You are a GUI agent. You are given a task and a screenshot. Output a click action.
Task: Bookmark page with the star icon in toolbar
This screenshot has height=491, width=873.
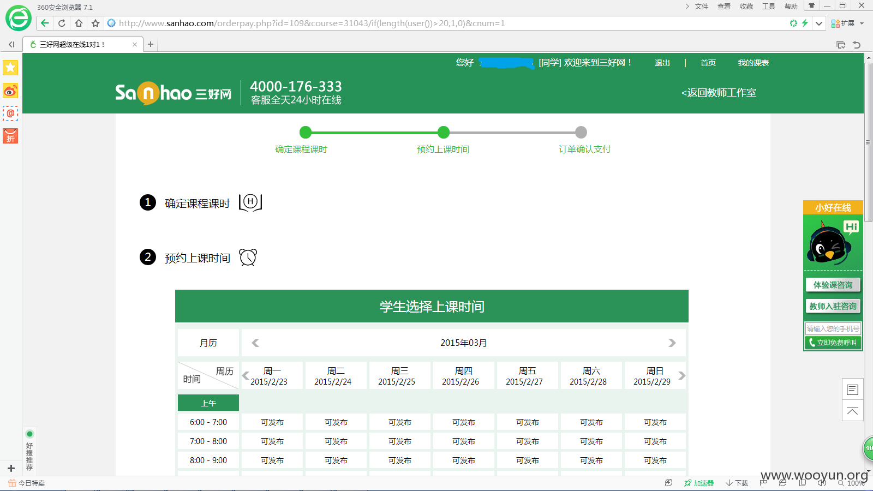point(95,23)
